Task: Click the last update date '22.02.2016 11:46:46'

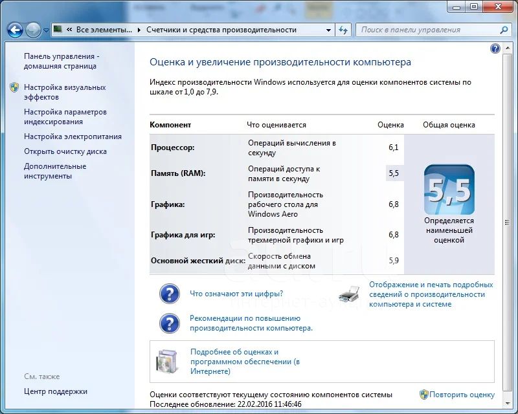Action: (x=269, y=404)
